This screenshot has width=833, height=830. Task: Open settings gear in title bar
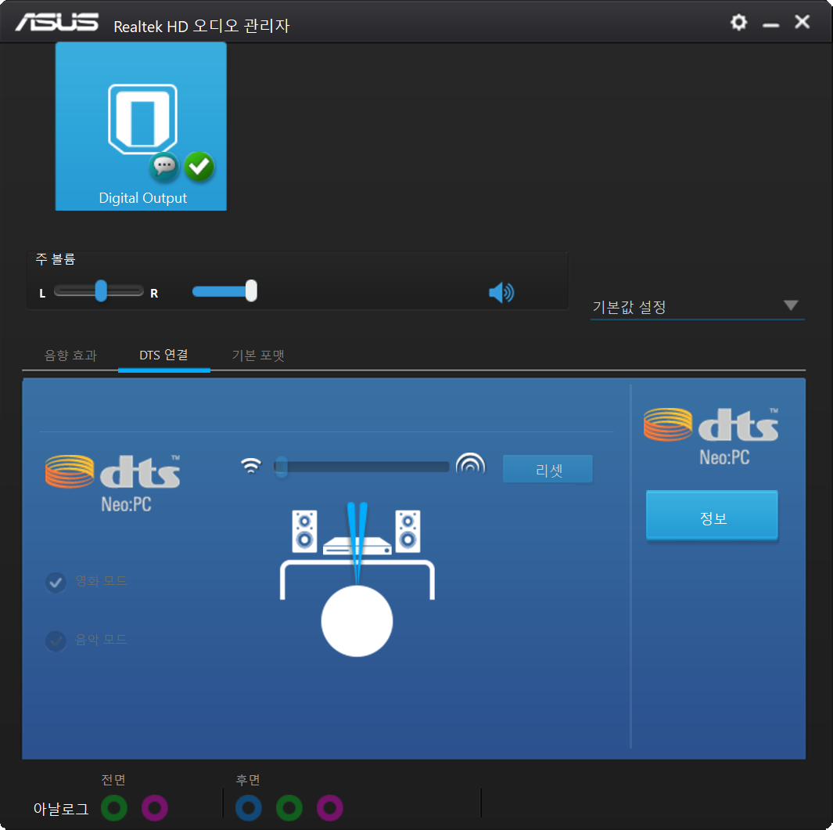pyautogui.click(x=738, y=23)
